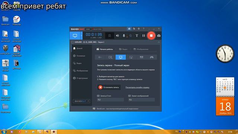Image resolution: width=238 pixels, height=134 pixels.
Task: Toggle the webcam overlay icon
Action: coord(109,36)
